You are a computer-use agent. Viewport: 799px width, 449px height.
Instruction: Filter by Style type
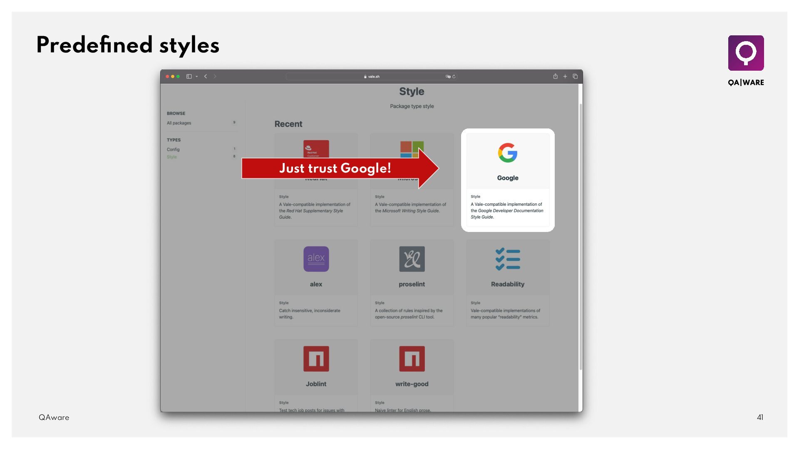172,157
